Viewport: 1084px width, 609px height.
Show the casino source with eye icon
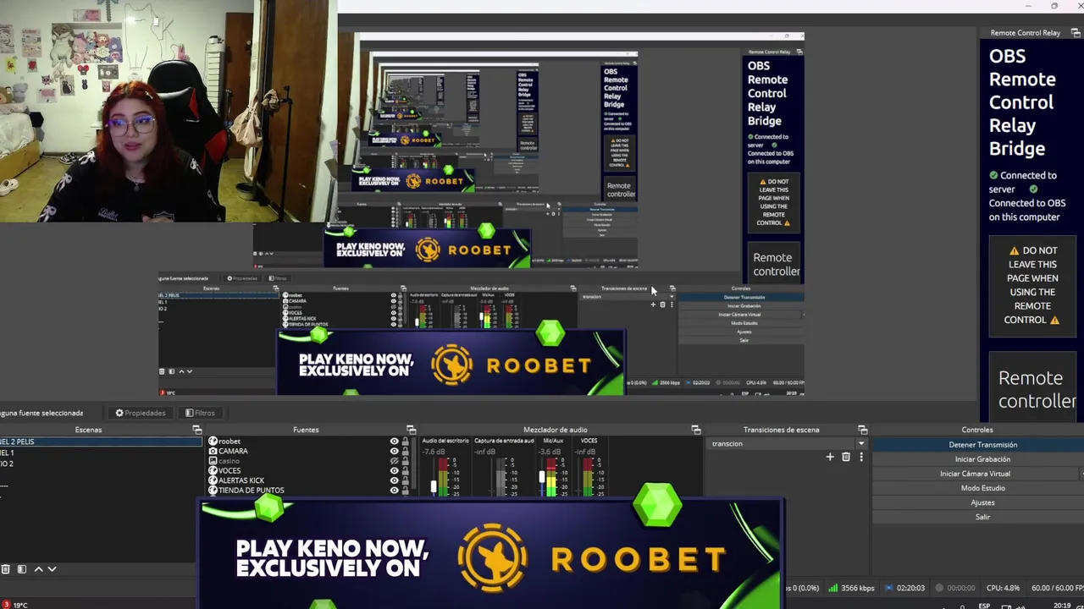394,461
